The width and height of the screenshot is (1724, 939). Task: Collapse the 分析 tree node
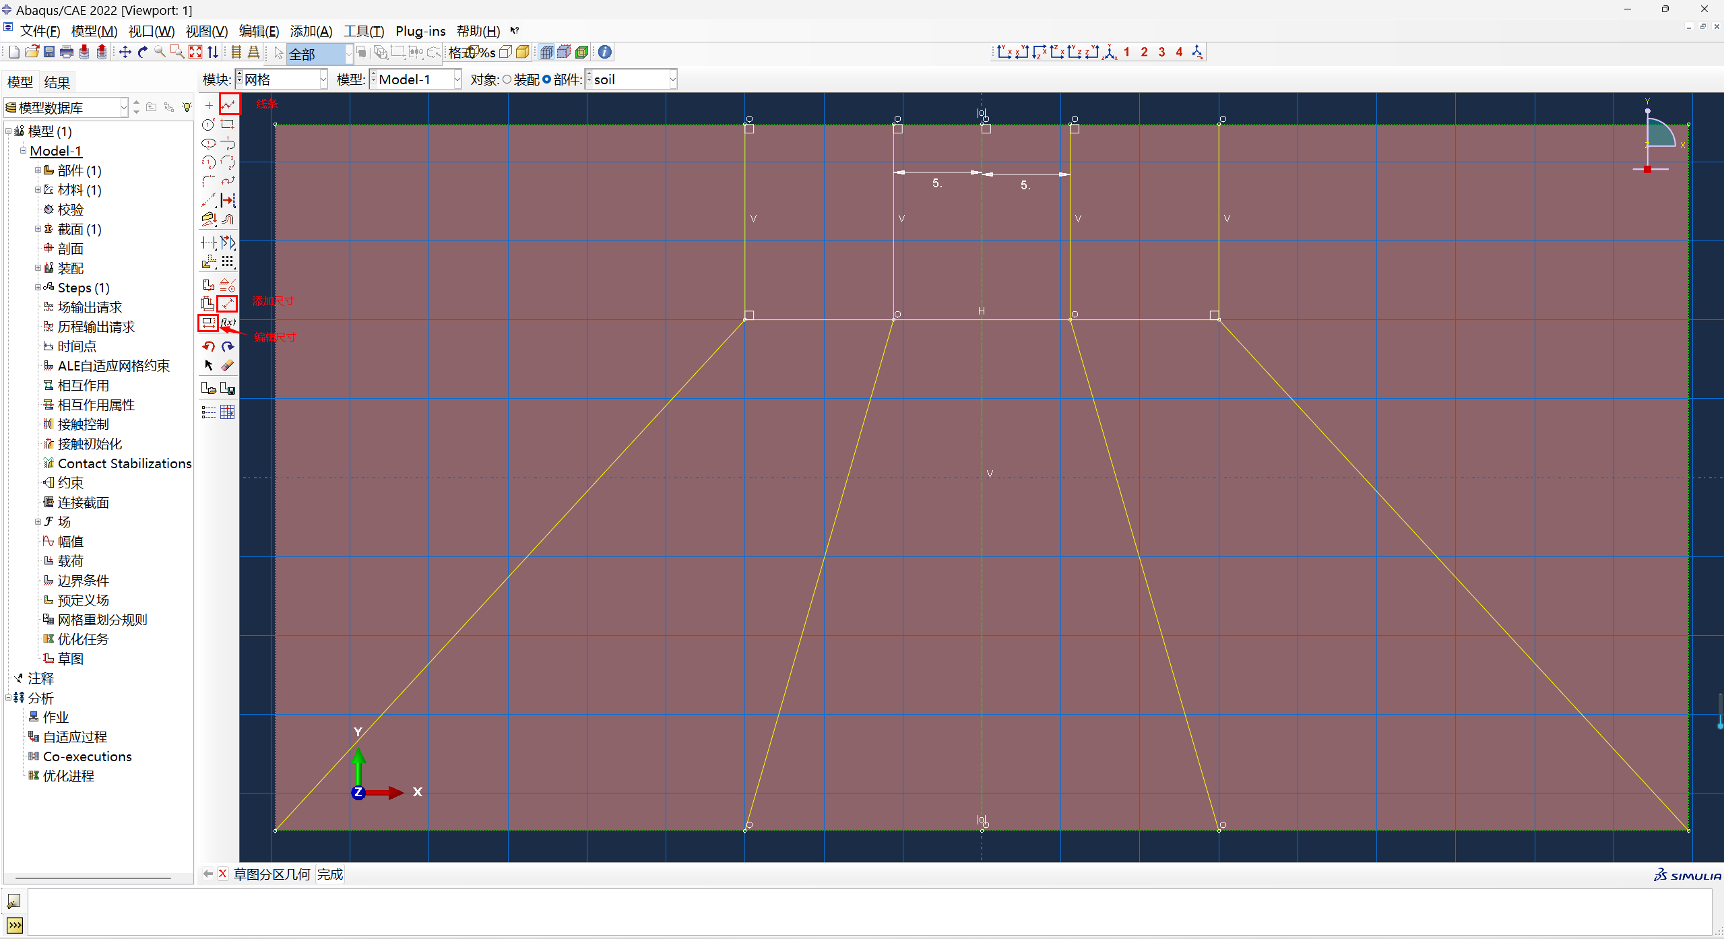click(8, 698)
